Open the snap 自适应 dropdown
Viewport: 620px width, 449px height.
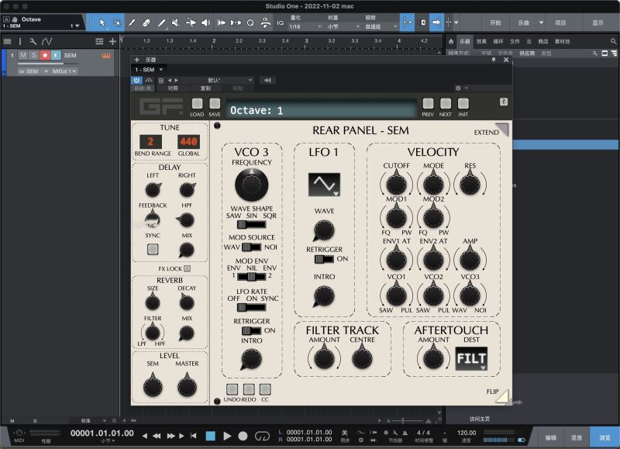[x=381, y=26]
